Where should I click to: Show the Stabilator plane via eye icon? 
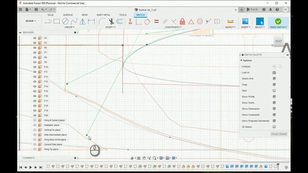coord(35,125)
